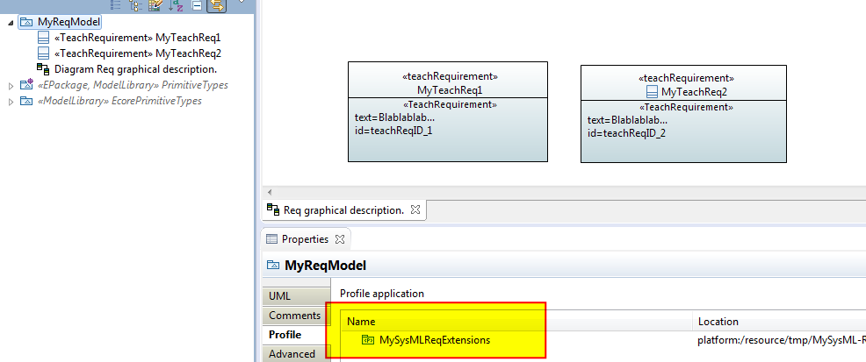
Task: Sort model explorer elements alphabetically
Action: click(x=176, y=5)
